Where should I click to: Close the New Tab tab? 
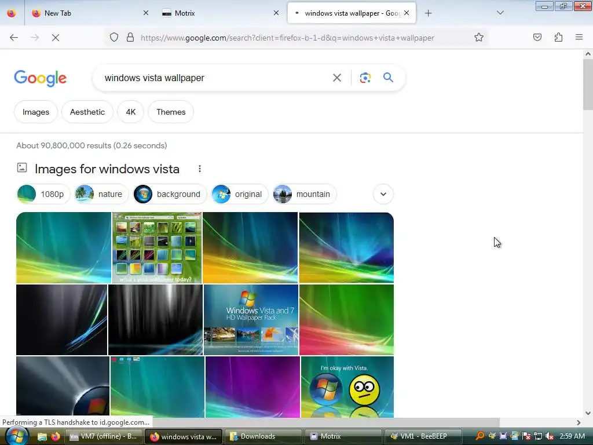coord(146,13)
